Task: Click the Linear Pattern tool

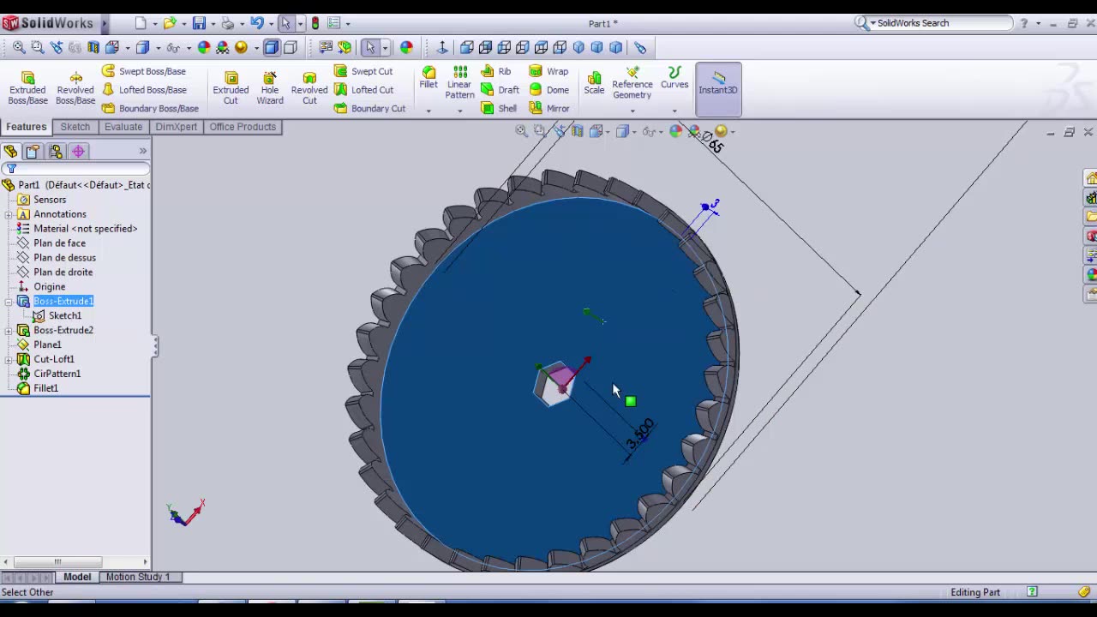Action: pyautogui.click(x=459, y=82)
